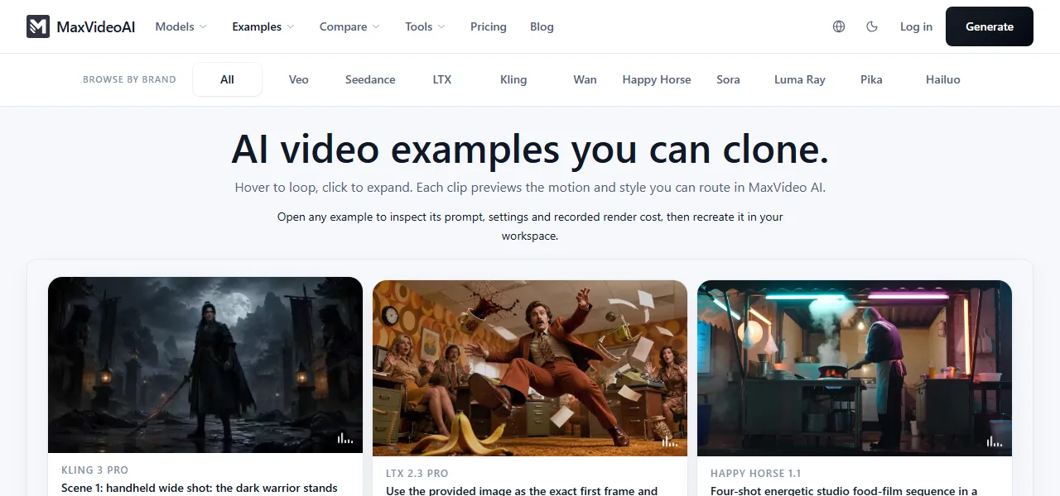Filter examples by Seedance brand
Screen dimensions: 1060x496
click(370, 79)
